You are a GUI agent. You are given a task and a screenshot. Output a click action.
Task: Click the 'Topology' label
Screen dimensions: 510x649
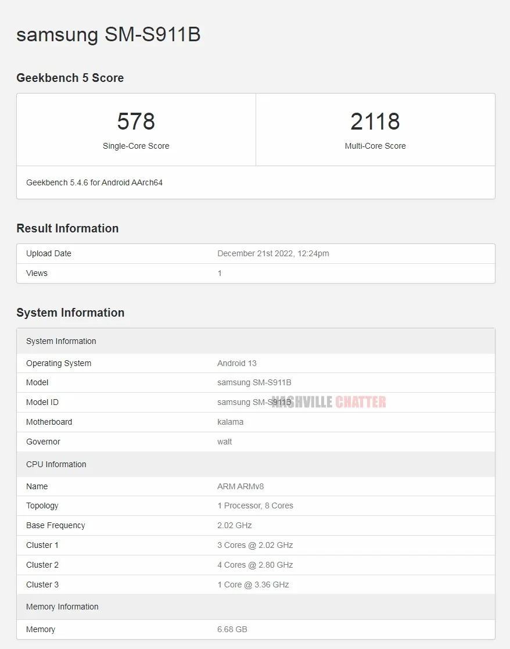42,506
